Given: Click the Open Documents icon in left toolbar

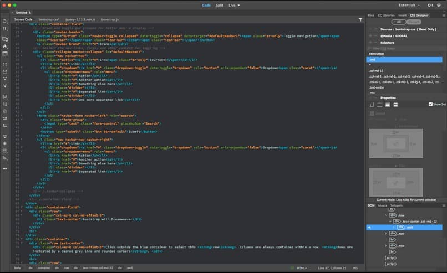Looking at the screenshot, I should click(5, 21).
